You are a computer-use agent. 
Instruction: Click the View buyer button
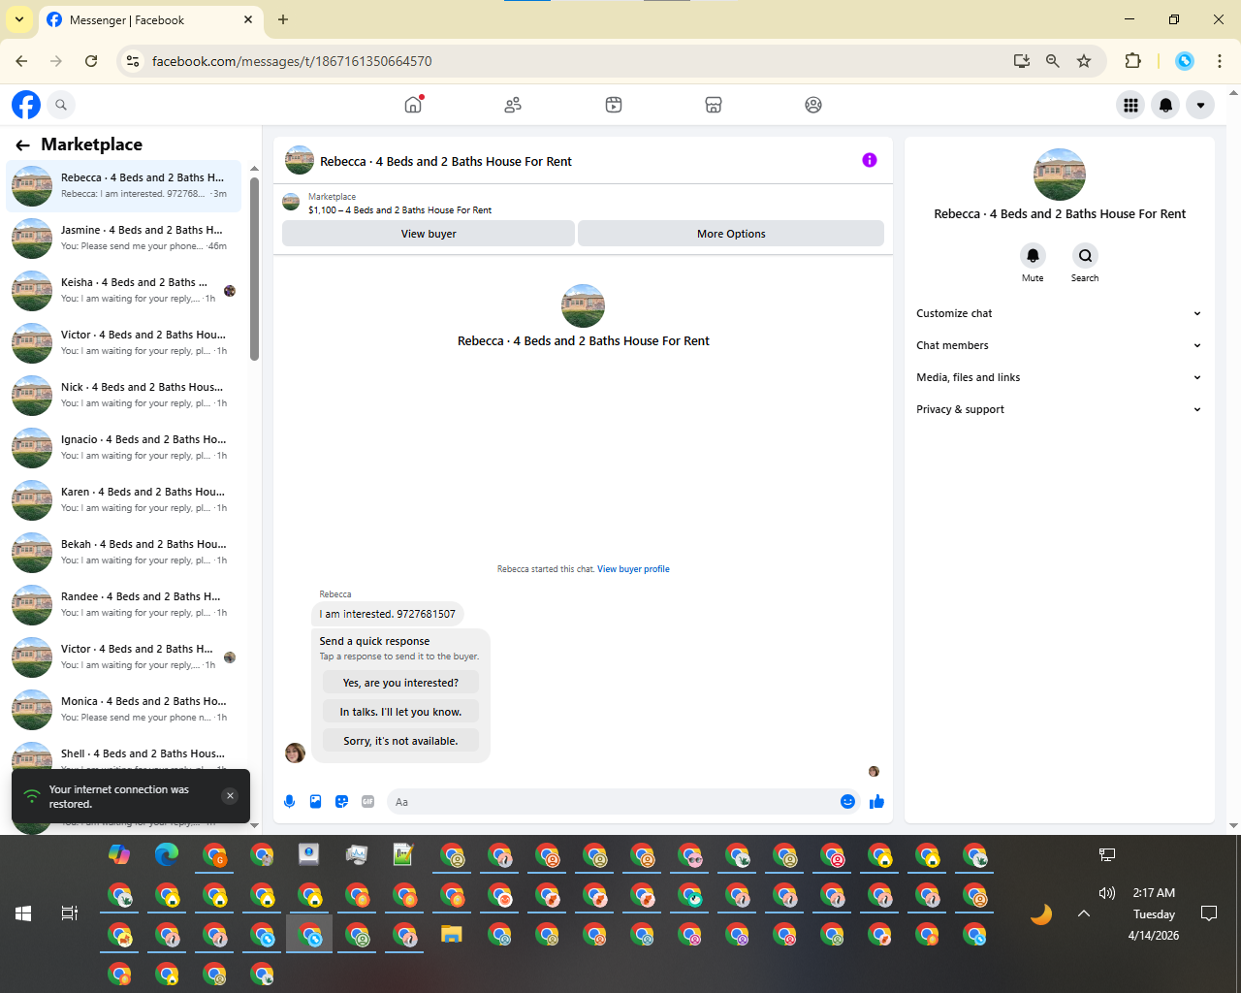click(429, 234)
